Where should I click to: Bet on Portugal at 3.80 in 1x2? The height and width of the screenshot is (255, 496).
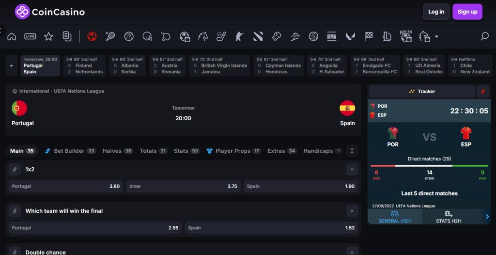(x=66, y=186)
